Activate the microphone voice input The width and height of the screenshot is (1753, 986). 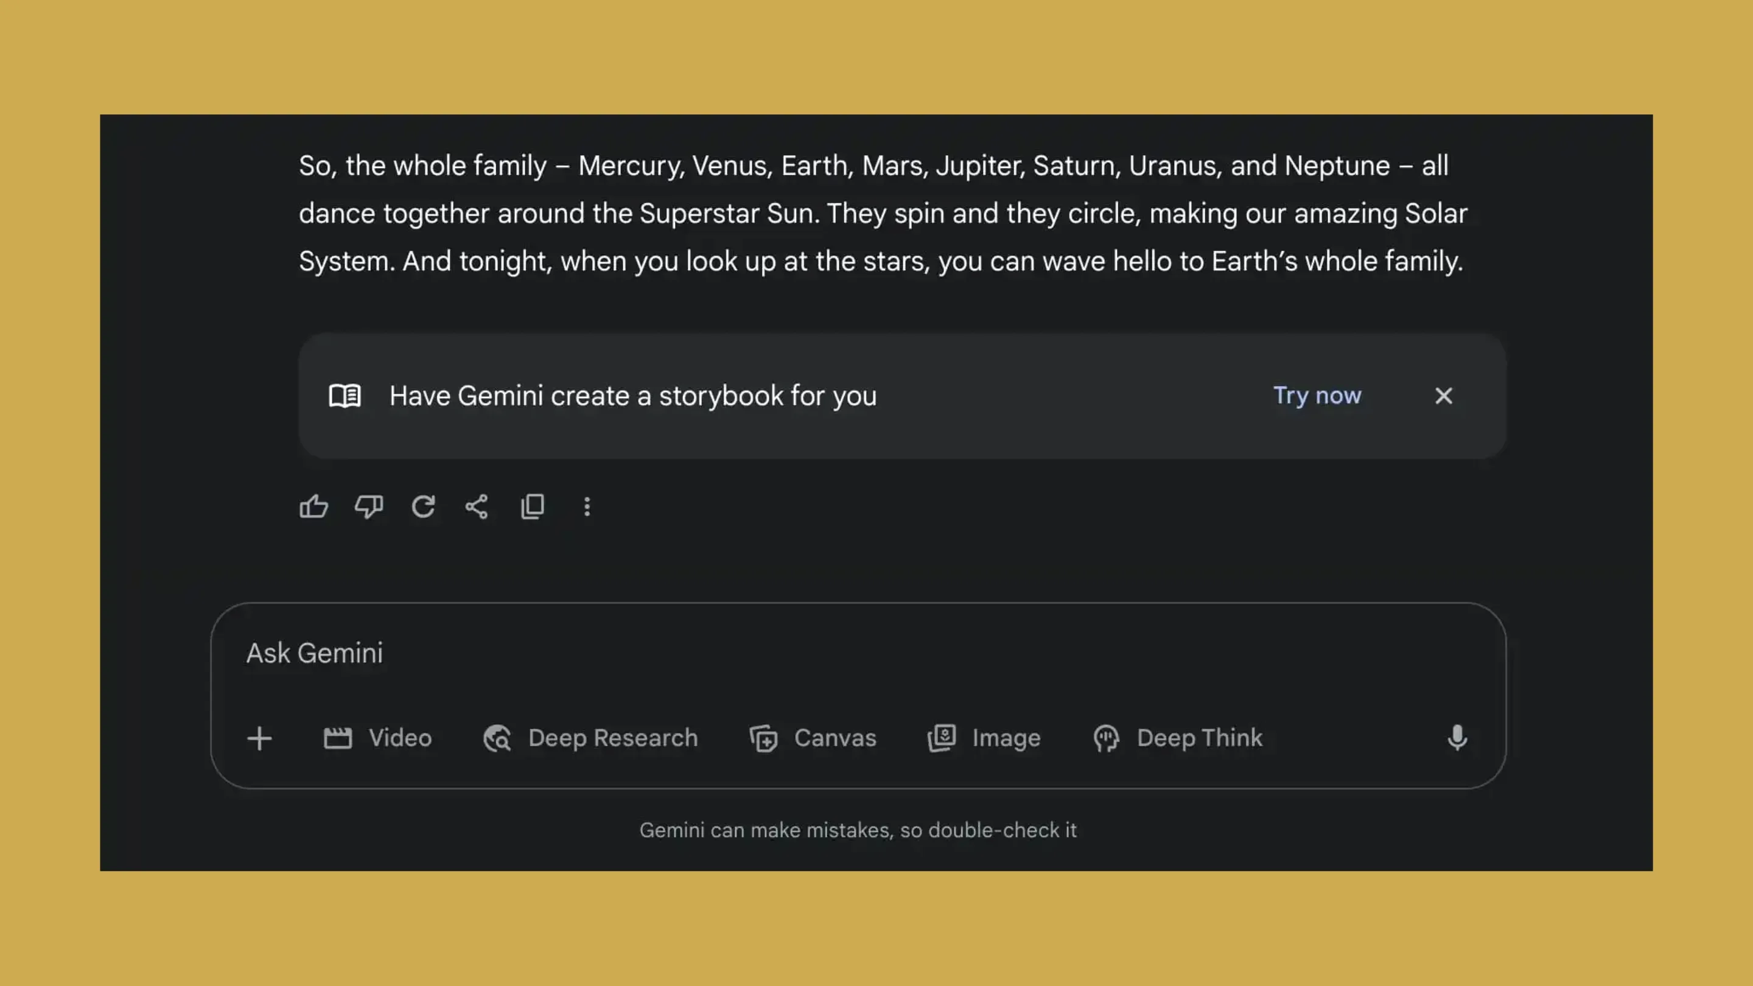[x=1457, y=738]
